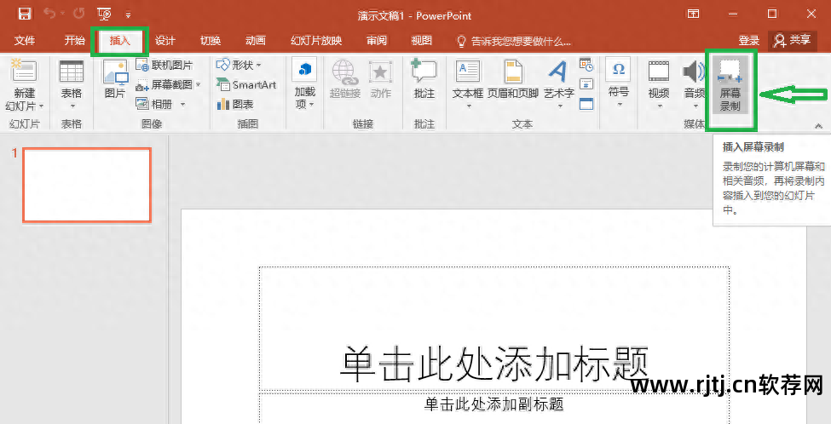Select slide 1 thumbnail in the panel

87,185
